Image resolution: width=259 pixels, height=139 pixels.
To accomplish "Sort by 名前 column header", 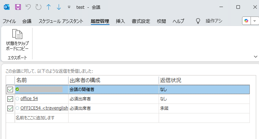I will point(41,80).
